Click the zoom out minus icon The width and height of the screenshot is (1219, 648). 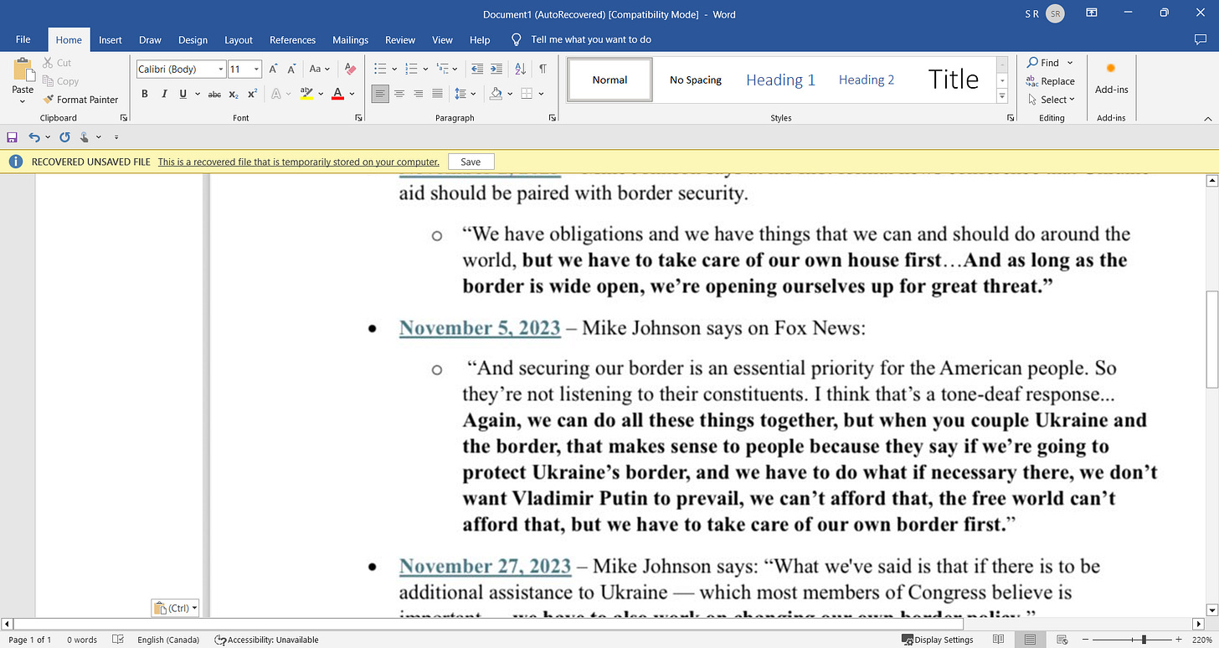click(x=1086, y=640)
